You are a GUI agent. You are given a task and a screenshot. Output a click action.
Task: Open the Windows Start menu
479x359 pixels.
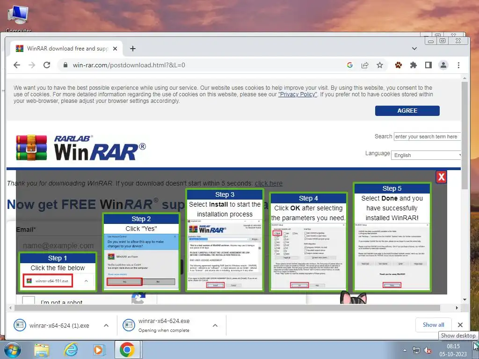12,350
